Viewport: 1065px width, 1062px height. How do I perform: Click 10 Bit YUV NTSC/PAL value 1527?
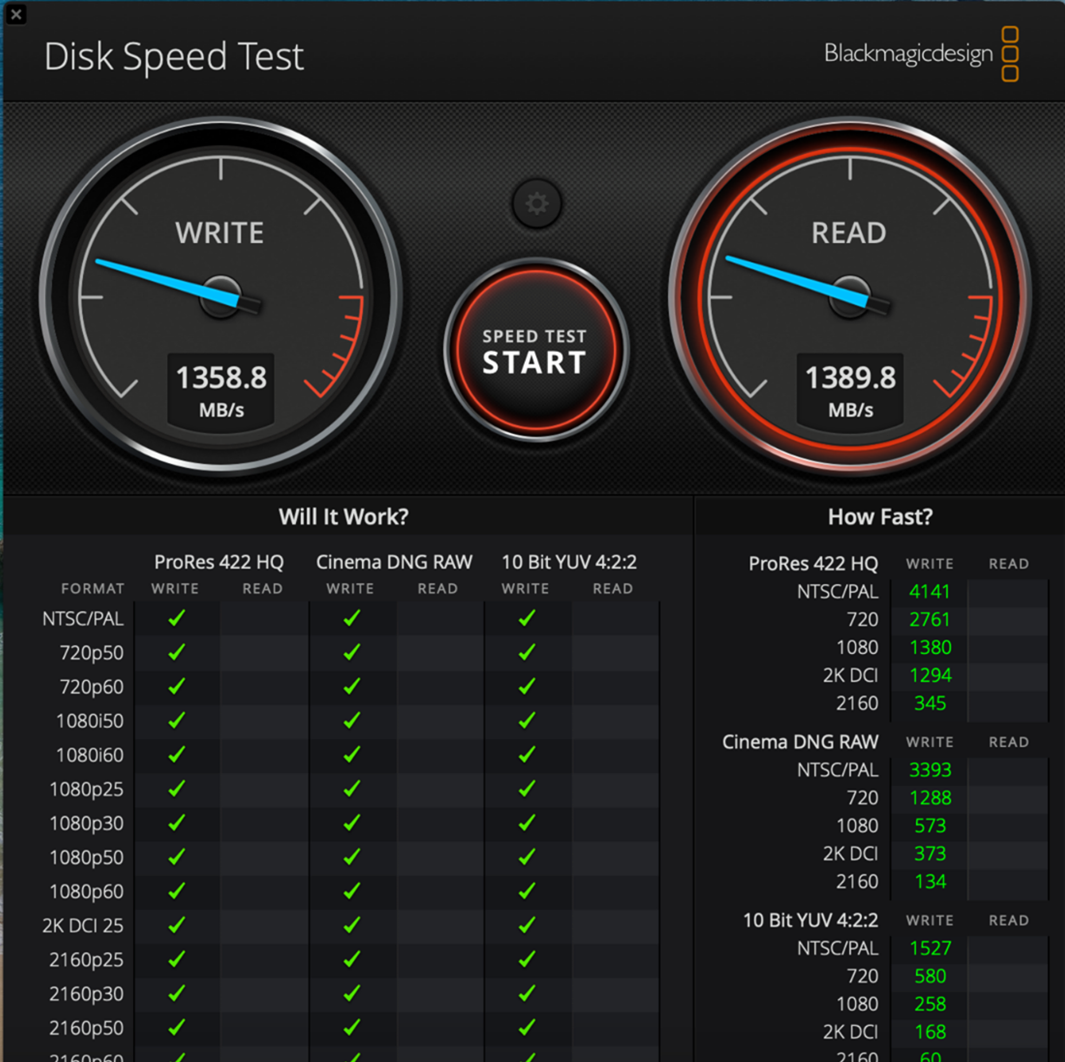[x=929, y=948]
